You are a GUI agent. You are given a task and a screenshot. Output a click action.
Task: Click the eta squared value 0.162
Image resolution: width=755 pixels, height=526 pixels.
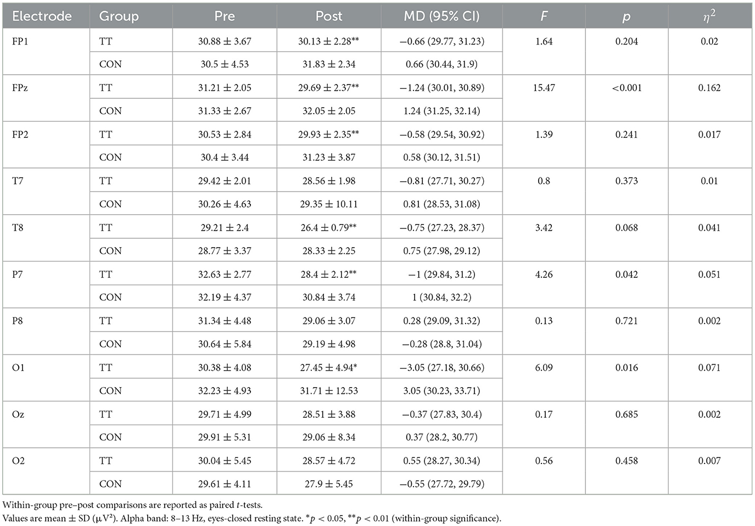coord(709,88)
